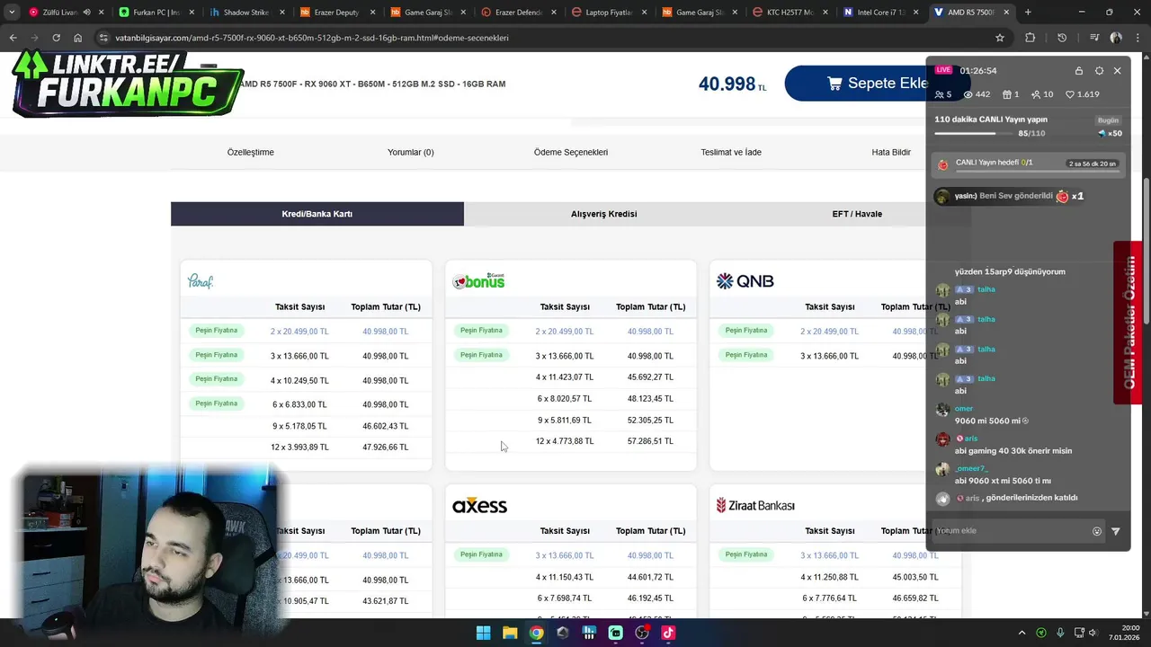Send comment with the paper plane icon
The height and width of the screenshot is (647, 1151).
click(1116, 531)
